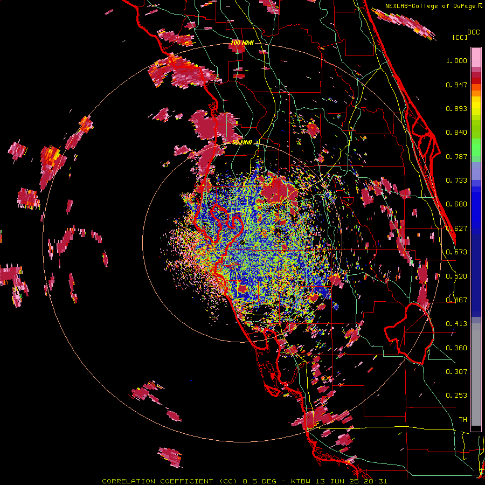Click the 50 NMI range ring label
Screen dimensions: 485x485
coord(242,143)
